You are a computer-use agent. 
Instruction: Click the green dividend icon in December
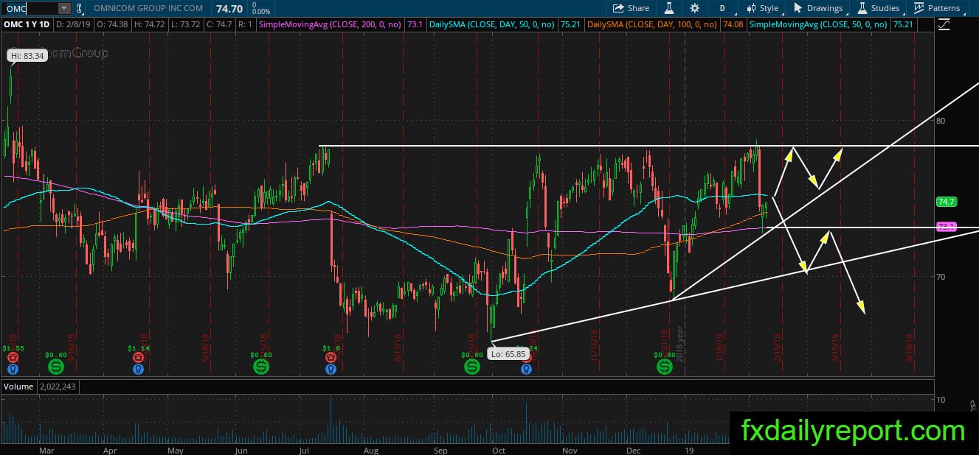(x=664, y=366)
